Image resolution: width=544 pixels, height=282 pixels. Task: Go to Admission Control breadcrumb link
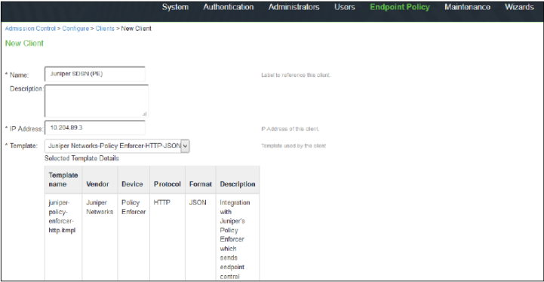[x=30, y=29]
